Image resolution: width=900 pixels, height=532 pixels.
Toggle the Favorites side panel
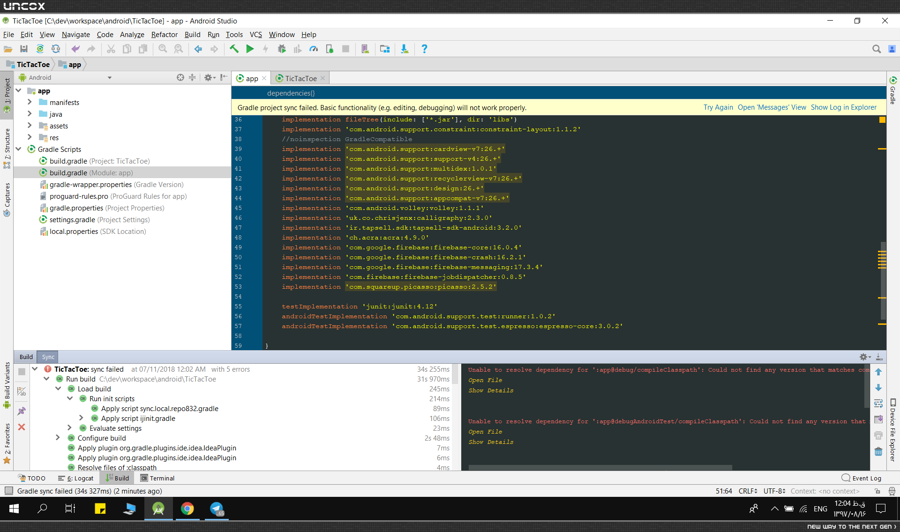coord(7,443)
